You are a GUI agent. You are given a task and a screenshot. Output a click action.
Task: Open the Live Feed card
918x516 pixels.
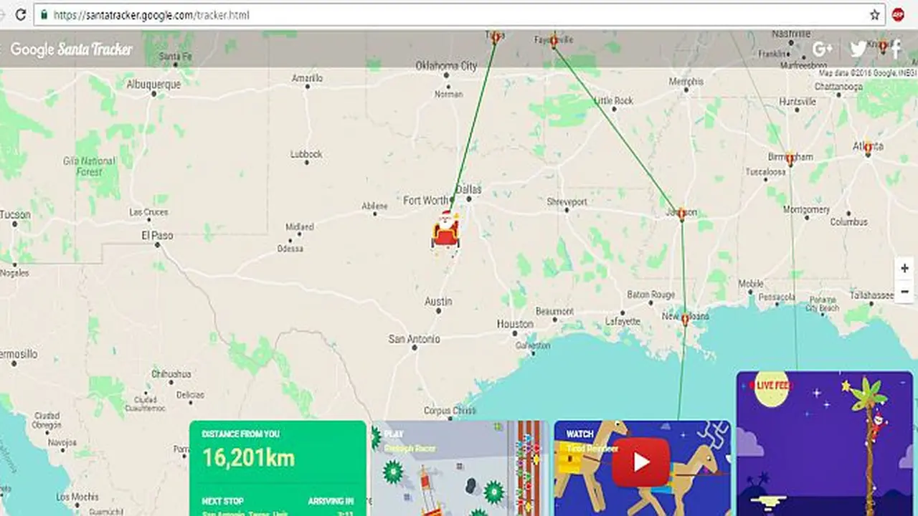(x=825, y=443)
